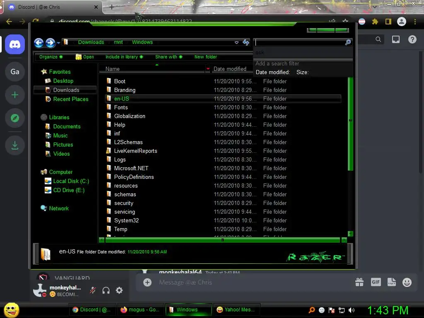The image size is (424, 318).
Task: Click Discord message attachment plus button
Action: pyautogui.click(x=147, y=282)
